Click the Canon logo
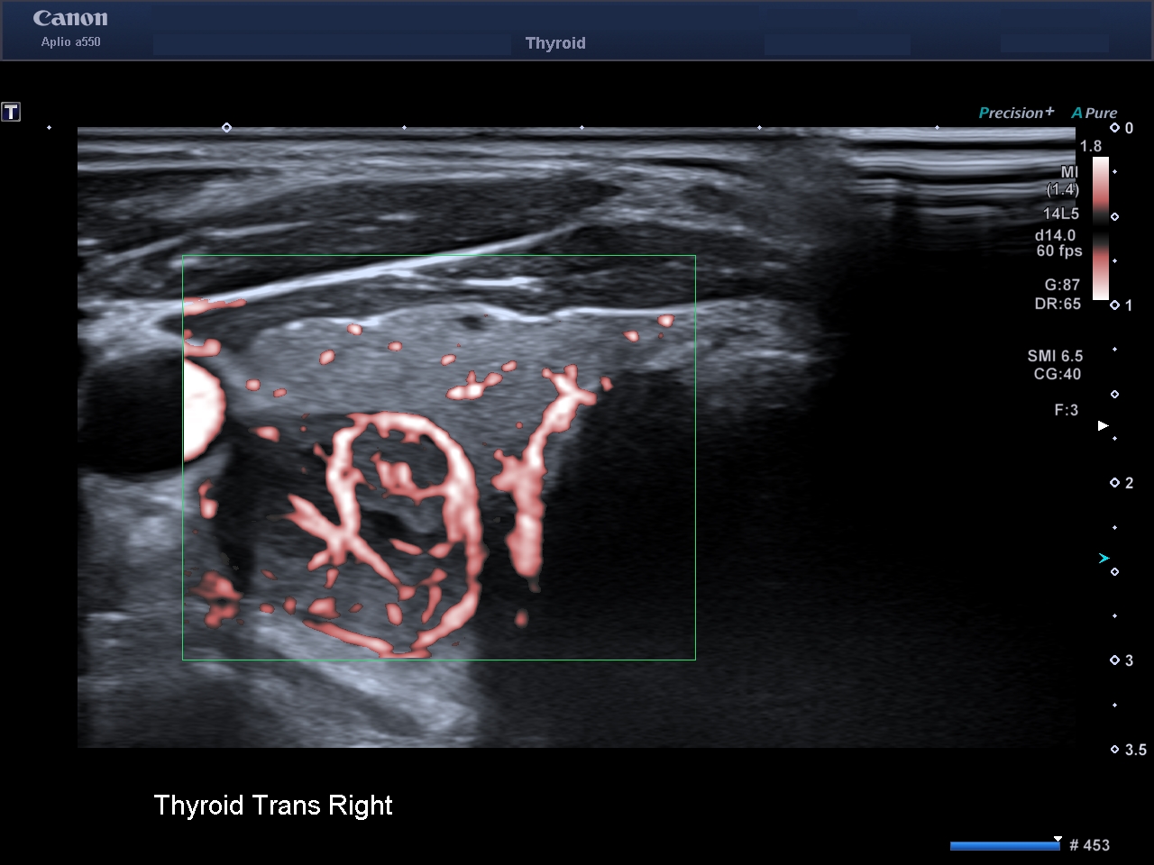This screenshot has width=1154, height=865. [x=70, y=19]
